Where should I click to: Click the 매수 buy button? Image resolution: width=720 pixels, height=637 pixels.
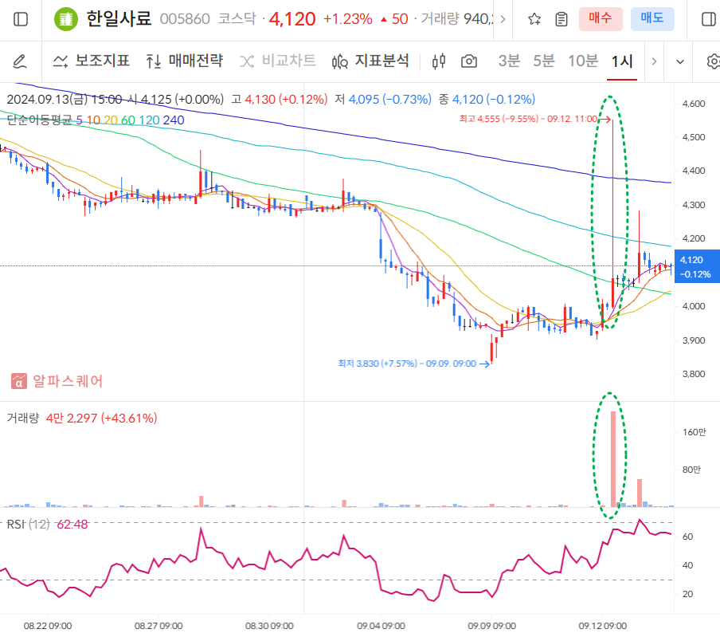pyautogui.click(x=601, y=19)
